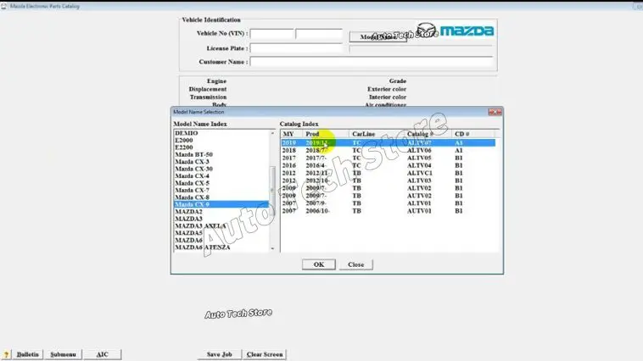Select Mazda CX-5 model
The width and height of the screenshot is (643, 361).
point(192,183)
